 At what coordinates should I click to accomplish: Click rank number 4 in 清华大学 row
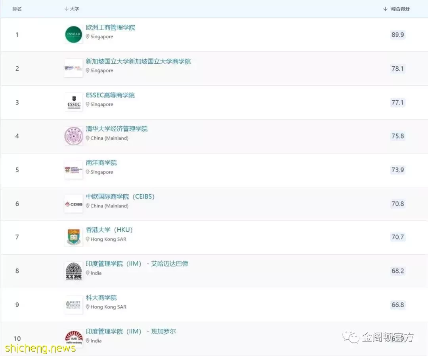pos(17,136)
